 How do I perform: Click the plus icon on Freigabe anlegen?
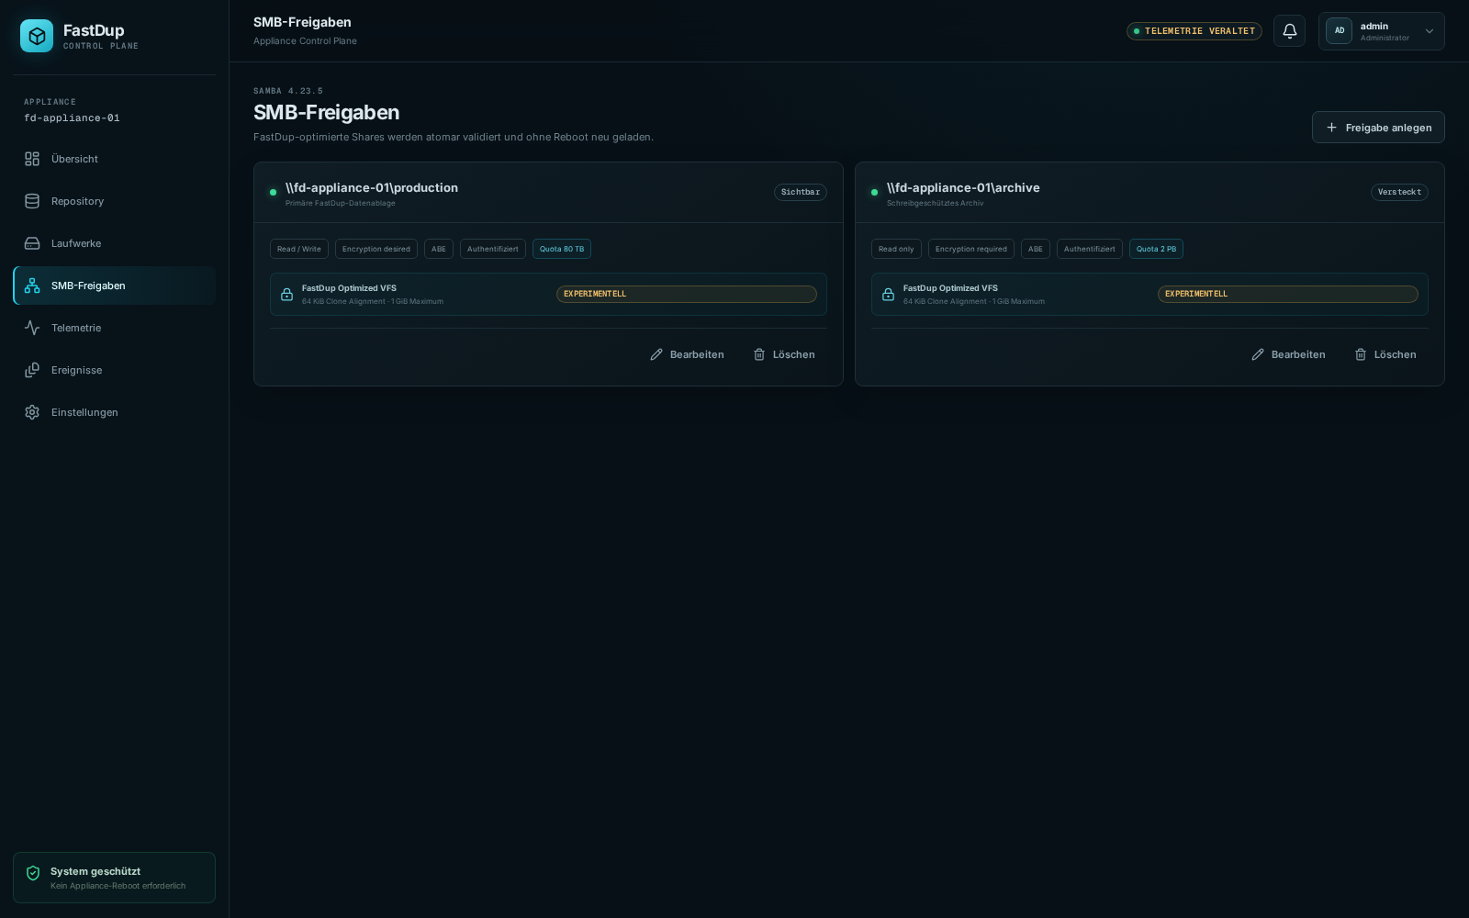(x=1331, y=128)
